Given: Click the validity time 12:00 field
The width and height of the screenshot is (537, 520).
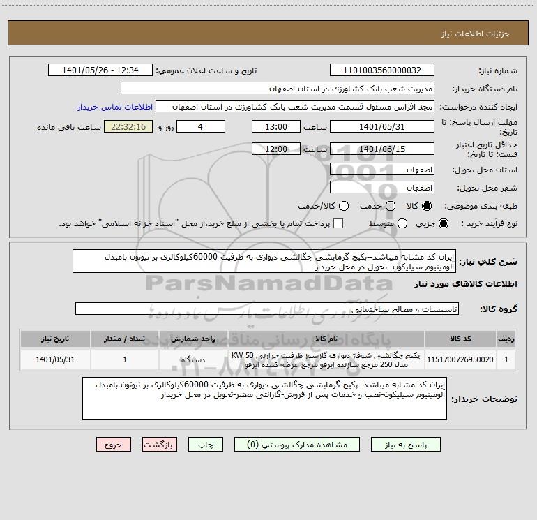Looking at the screenshot, I should 276,149.
